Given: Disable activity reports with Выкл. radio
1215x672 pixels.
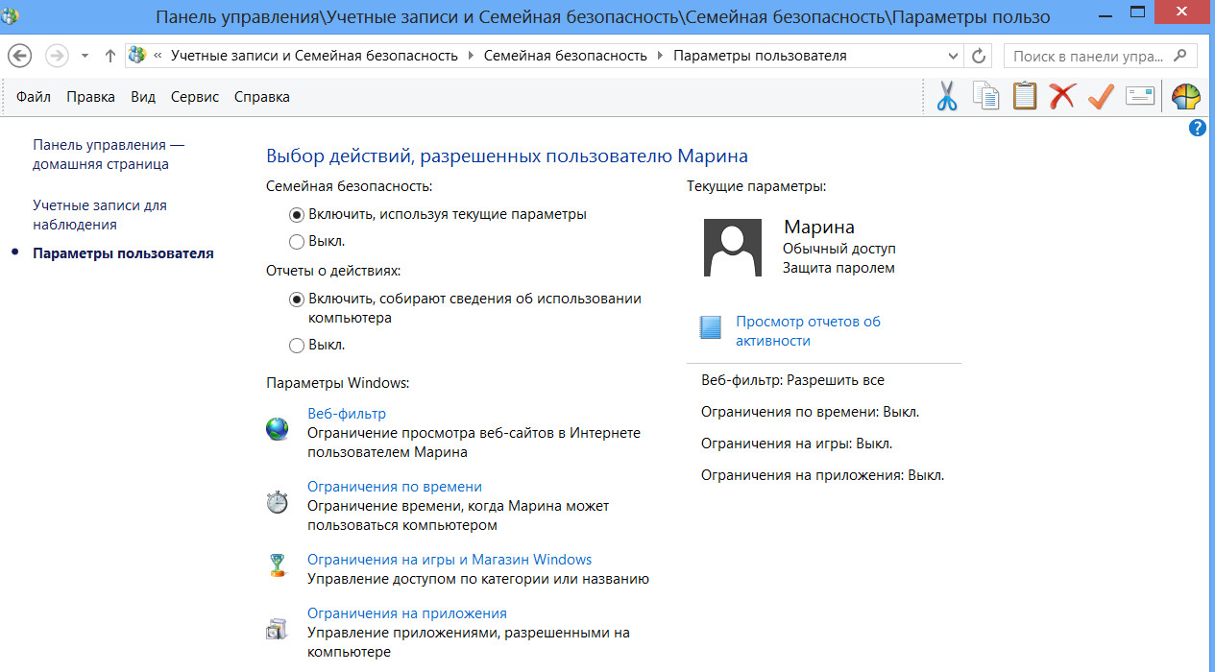Looking at the screenshot, I should pyautogui.click(x=297, y=345).
